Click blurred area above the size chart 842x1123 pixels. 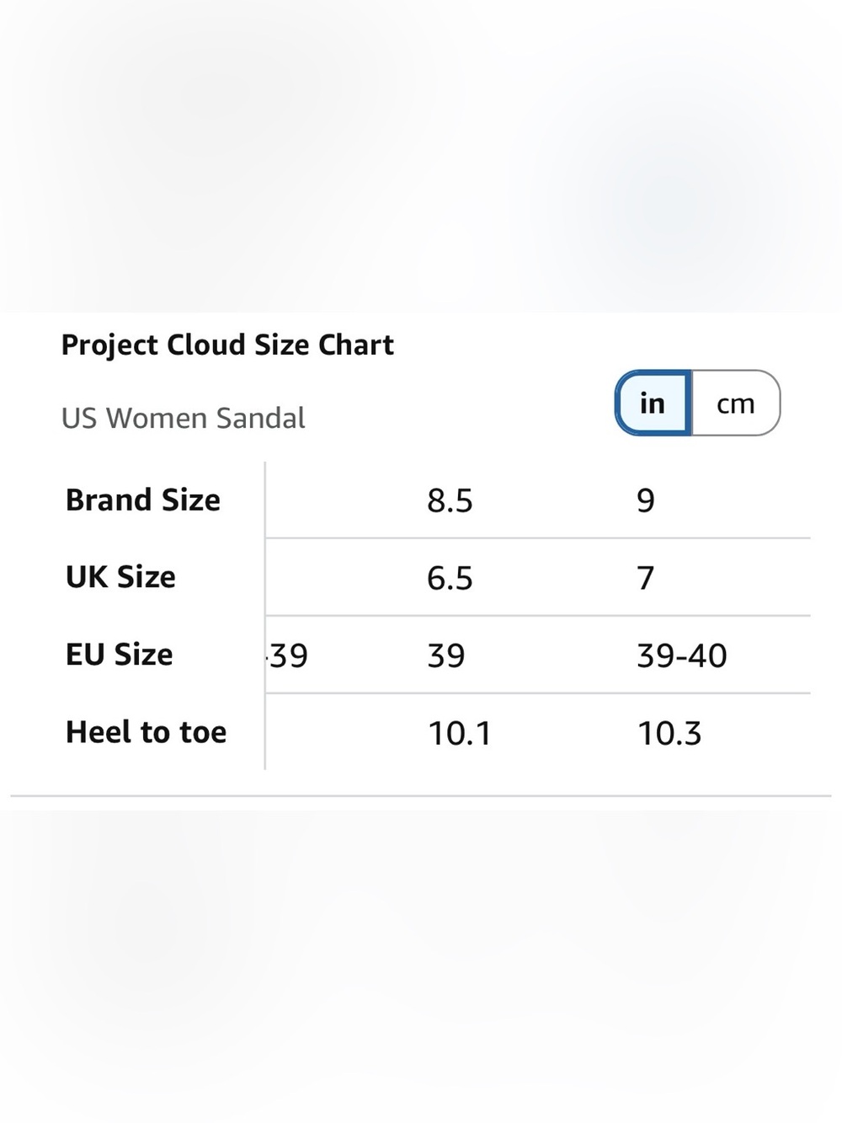[421, 156]
